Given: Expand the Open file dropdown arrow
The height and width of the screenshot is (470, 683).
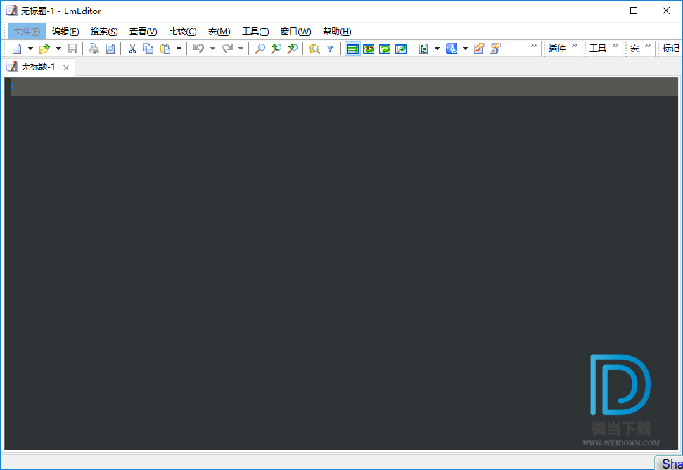Looking at the screenshot, I should pyautogui.click(x=58, y=49).
